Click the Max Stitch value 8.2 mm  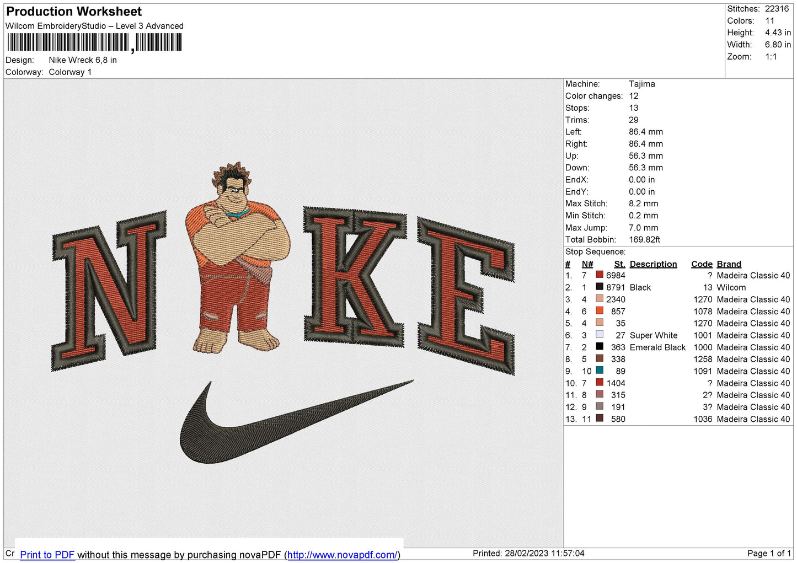(x=644, y=203)
